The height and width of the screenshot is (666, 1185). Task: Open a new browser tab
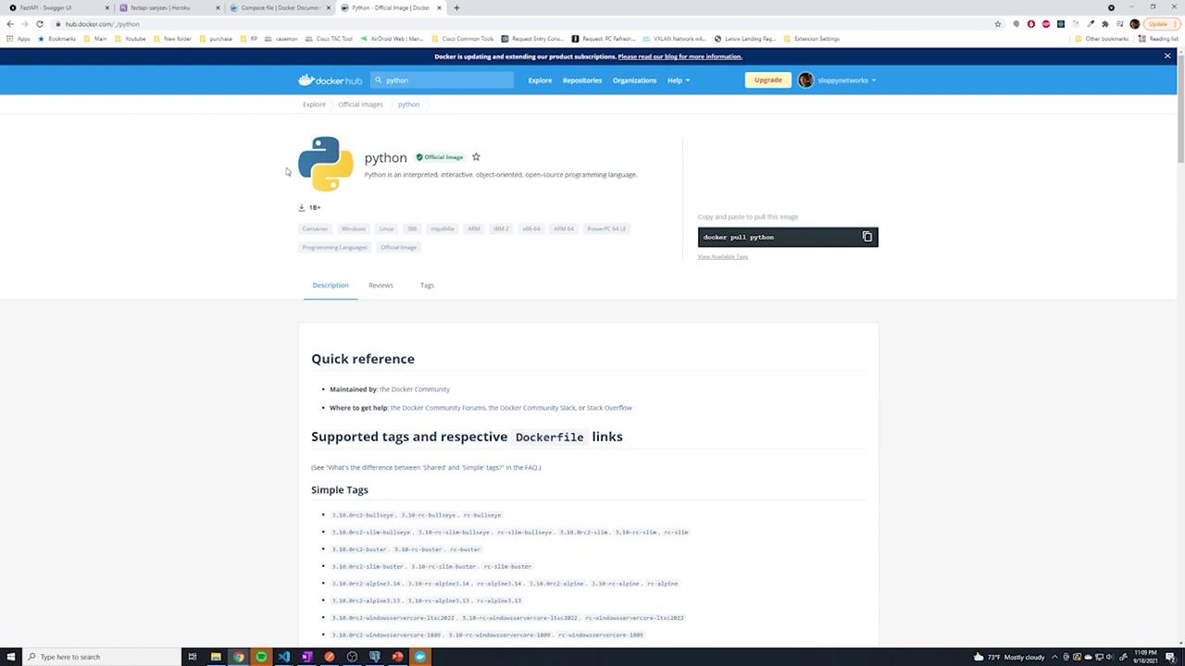[456, 7]
